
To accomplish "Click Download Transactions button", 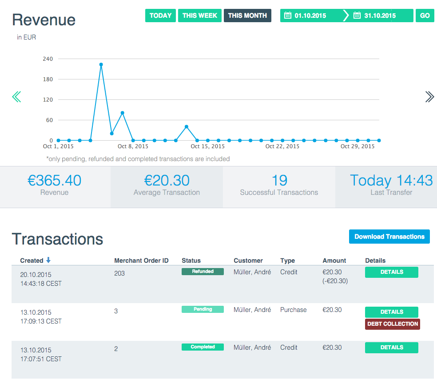I will (x=389, y=237).
